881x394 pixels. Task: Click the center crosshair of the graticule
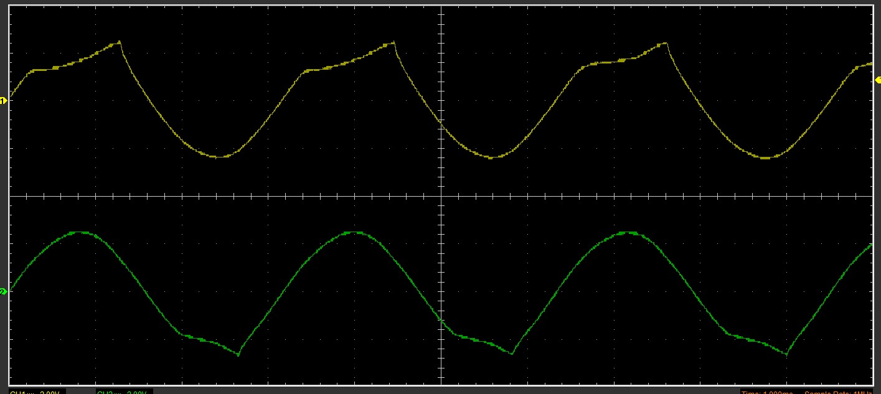(441, 196)
